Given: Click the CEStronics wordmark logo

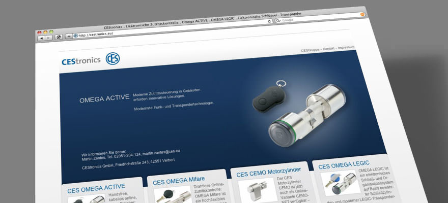Looking at the screenshot, I should tap(80, 61).
